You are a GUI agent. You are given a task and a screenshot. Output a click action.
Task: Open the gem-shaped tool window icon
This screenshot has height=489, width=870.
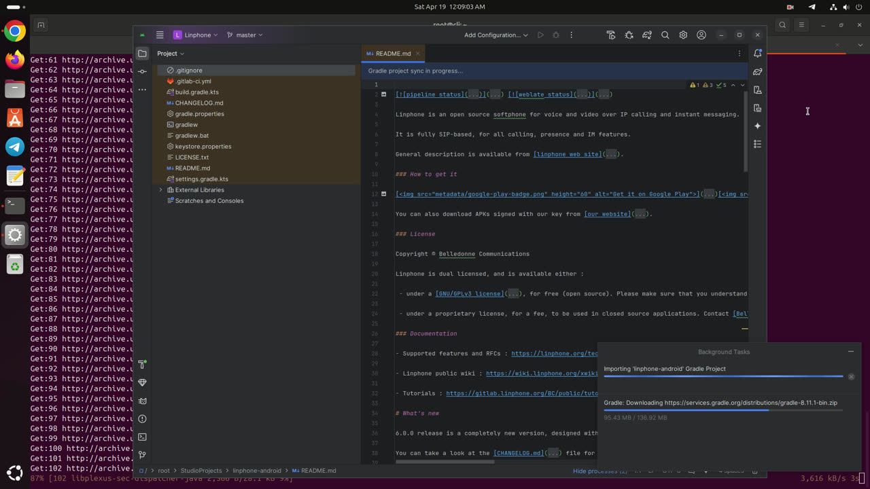click(x=142, y=382)
